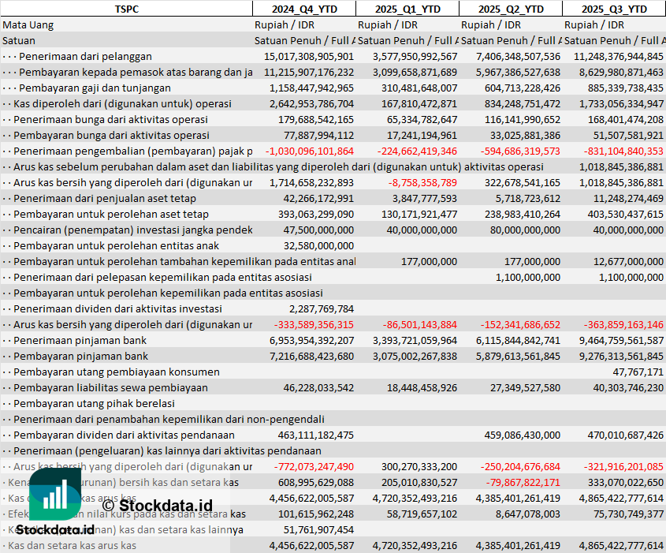
Task: Select cell 1,158,447,942,965
Action: coord(311,88)
